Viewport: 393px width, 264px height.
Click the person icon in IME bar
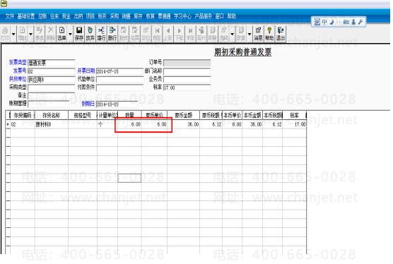tap(353, 22)
